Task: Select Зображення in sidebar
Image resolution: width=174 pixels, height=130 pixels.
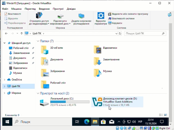Action: pyautogui.click(x=20, y=63)
